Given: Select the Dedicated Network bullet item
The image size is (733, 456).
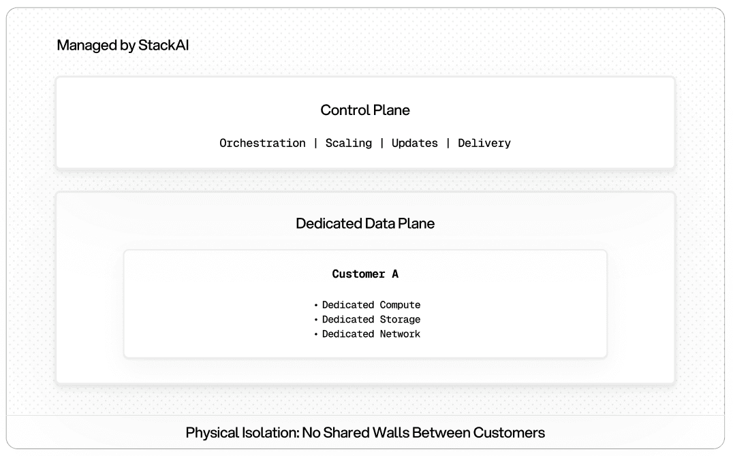Looking at the screenshot, I should (x=371, y=333).
